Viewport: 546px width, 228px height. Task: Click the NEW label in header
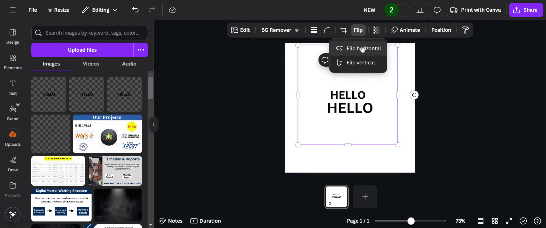click(x=369, y=10)
